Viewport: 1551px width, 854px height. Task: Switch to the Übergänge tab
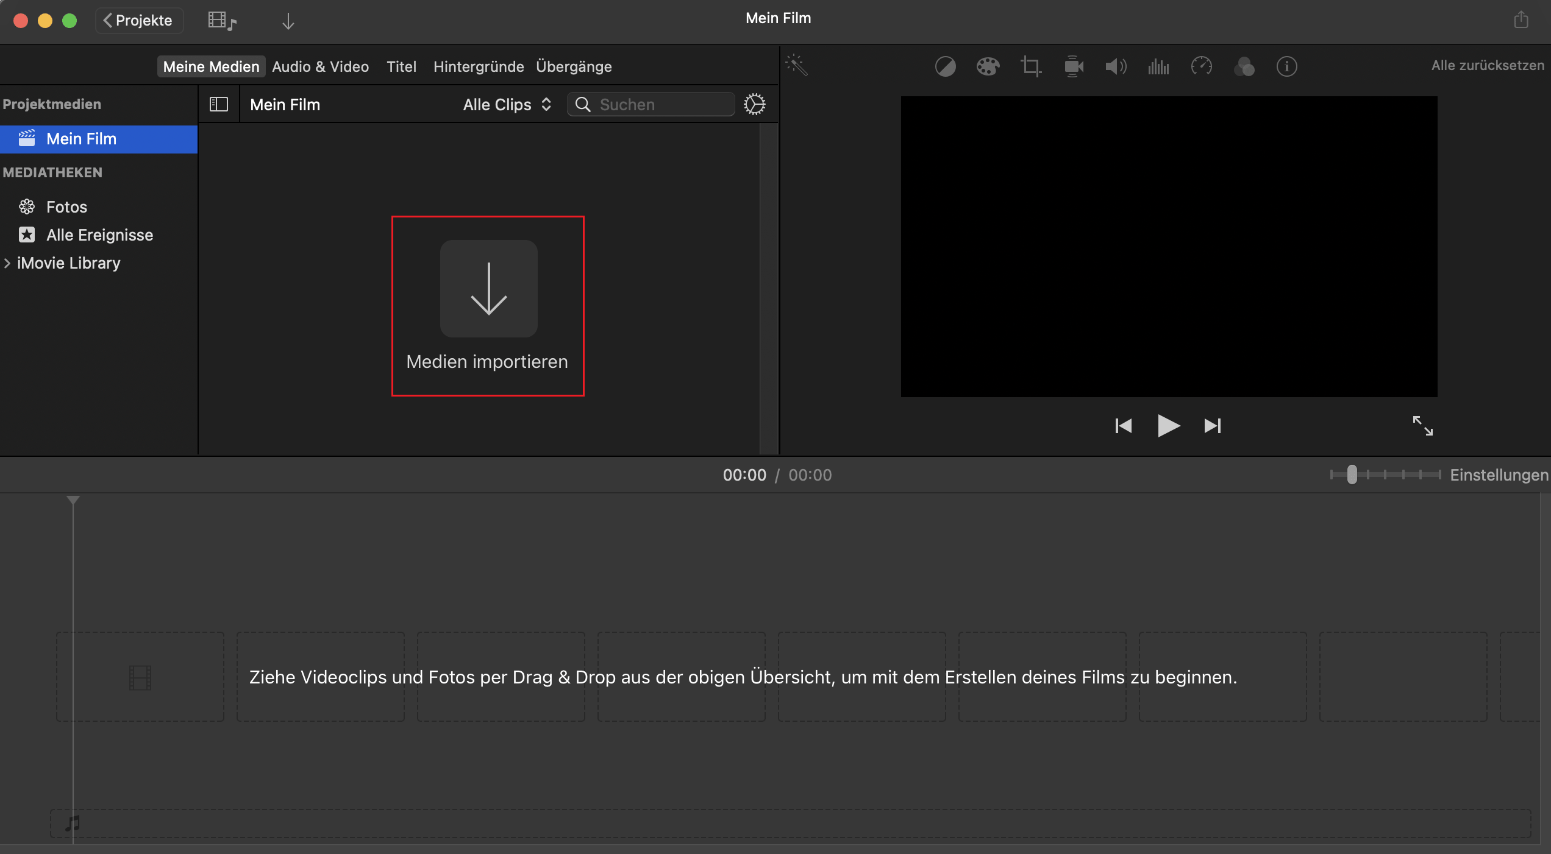pos(574,66)
